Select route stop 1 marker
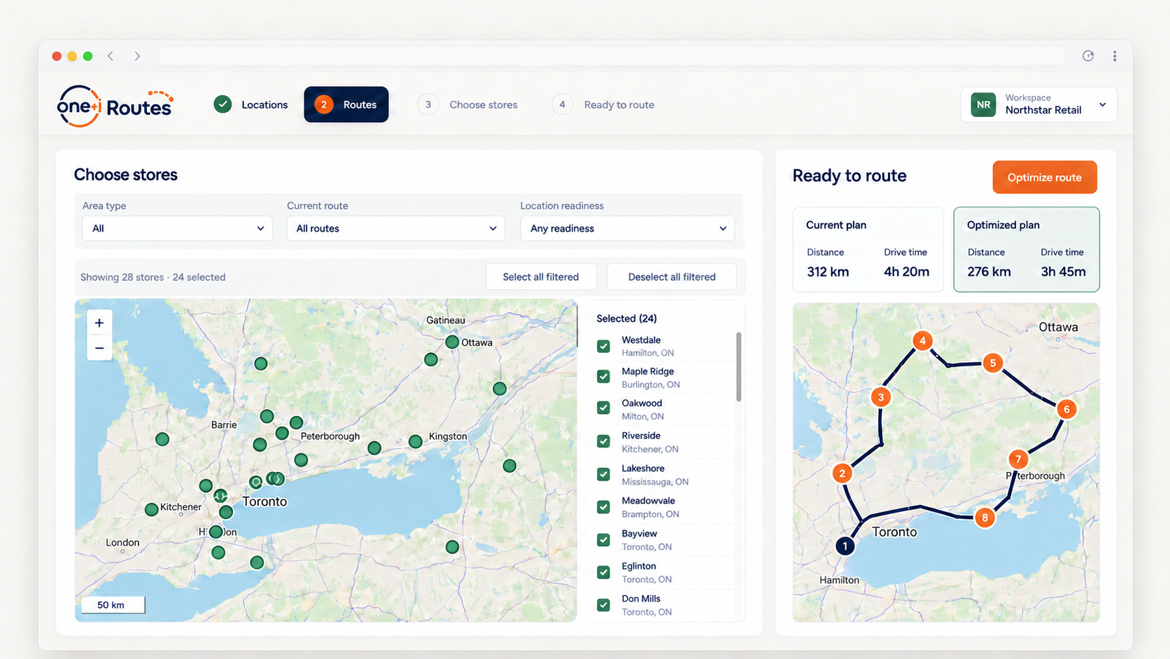1170x659 pixels. (845, 546)
